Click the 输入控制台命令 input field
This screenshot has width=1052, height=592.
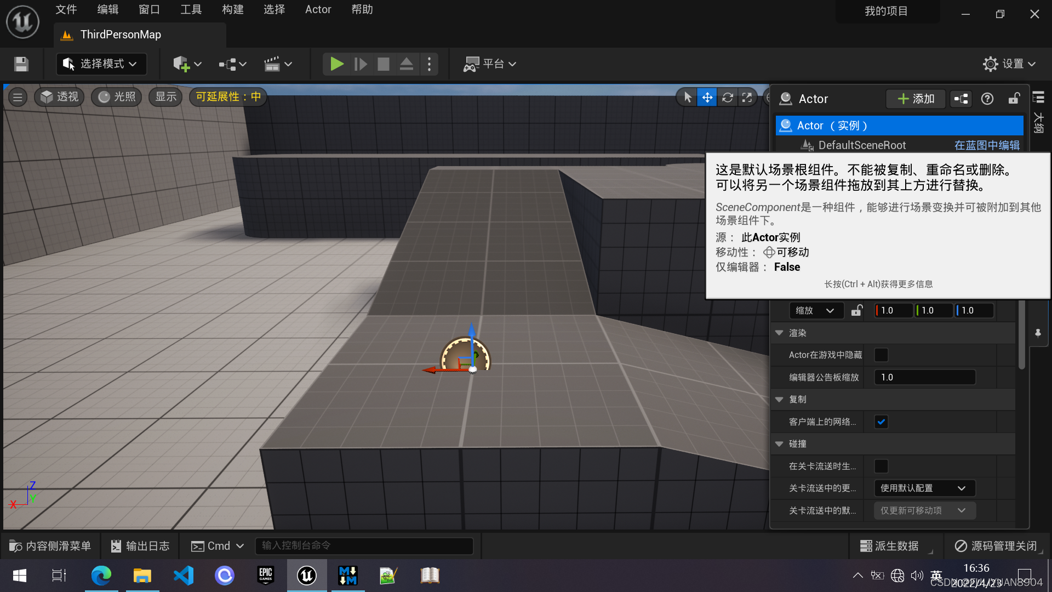[x=364, y=546]
